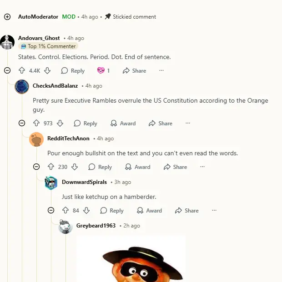282x282 pixels.
Task: Upvote Andovars_Ghost's comment
Action: click(22, 70)
